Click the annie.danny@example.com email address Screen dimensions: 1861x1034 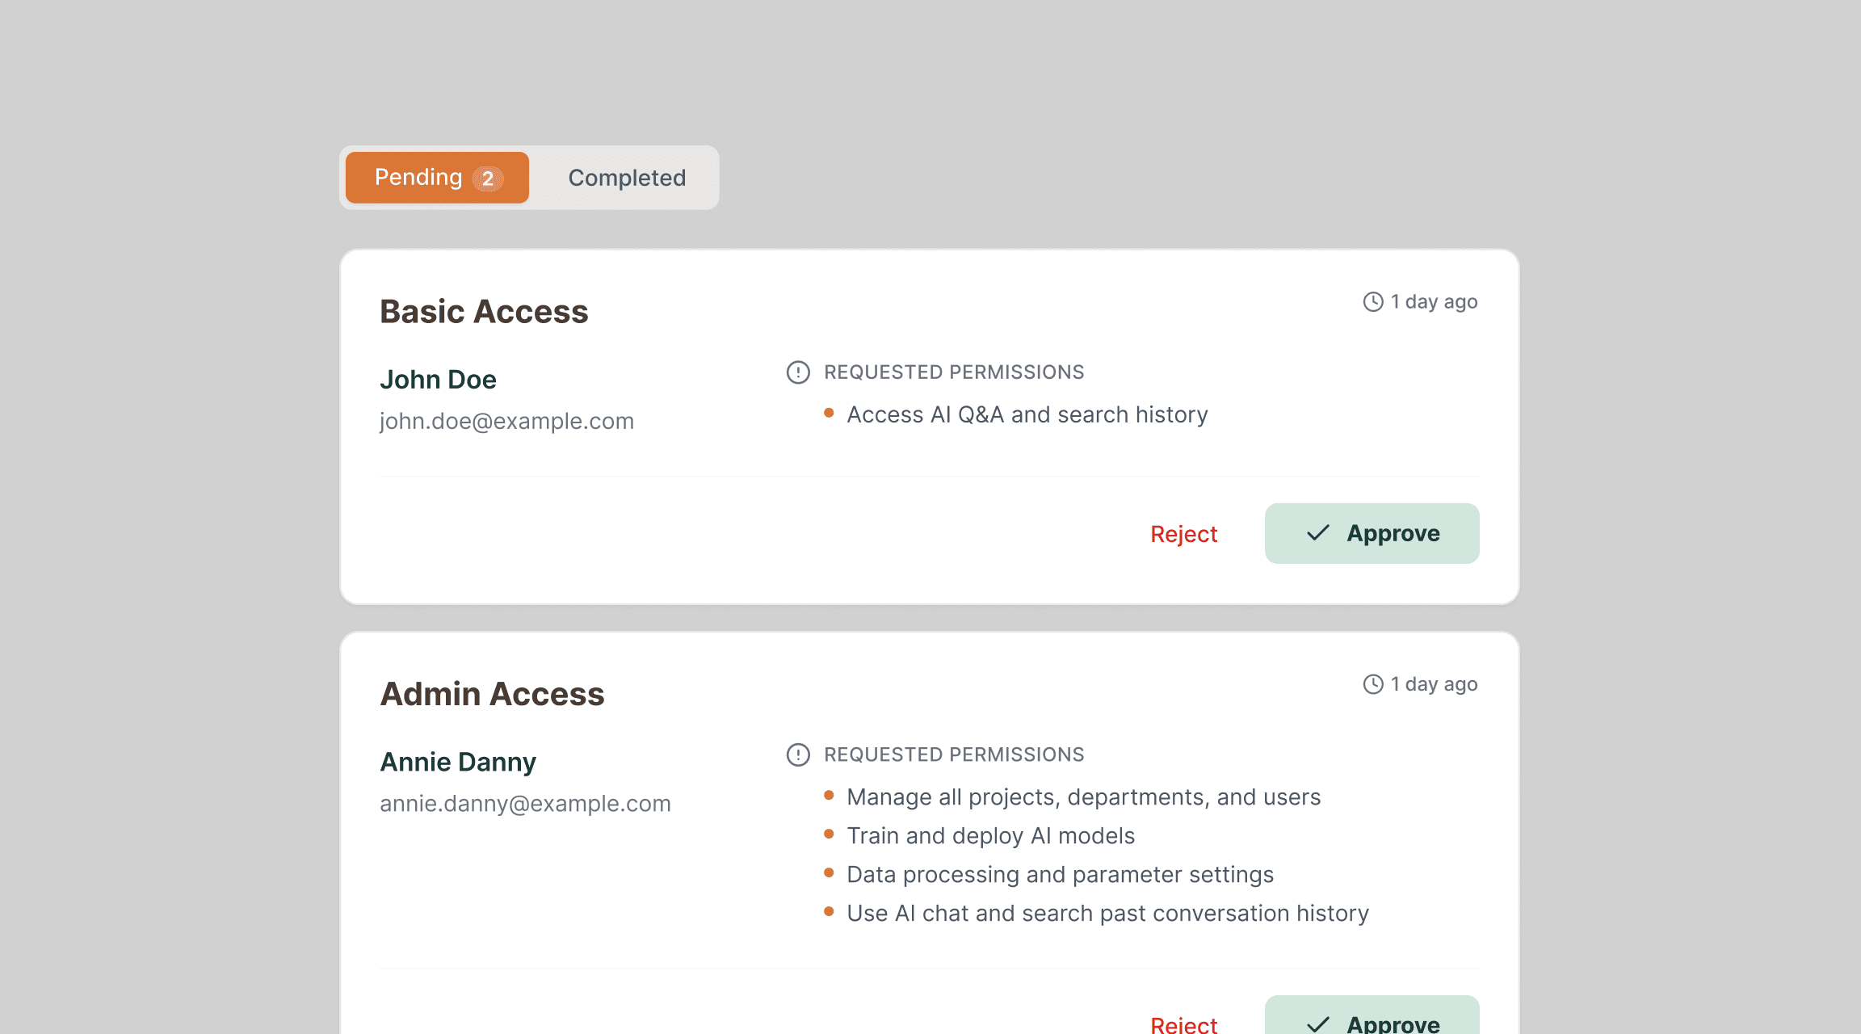pos(525,804)
